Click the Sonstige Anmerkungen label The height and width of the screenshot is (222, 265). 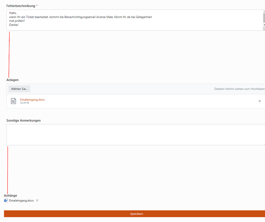tap(24, 121)
